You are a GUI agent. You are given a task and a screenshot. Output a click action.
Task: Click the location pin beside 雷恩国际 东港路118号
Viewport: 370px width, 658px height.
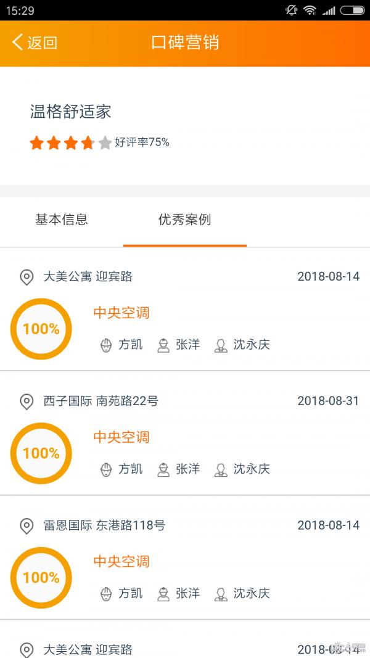[27, 526]
